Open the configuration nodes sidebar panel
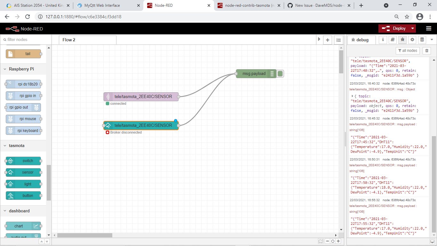The image size is (437, 246). [412, 40]
